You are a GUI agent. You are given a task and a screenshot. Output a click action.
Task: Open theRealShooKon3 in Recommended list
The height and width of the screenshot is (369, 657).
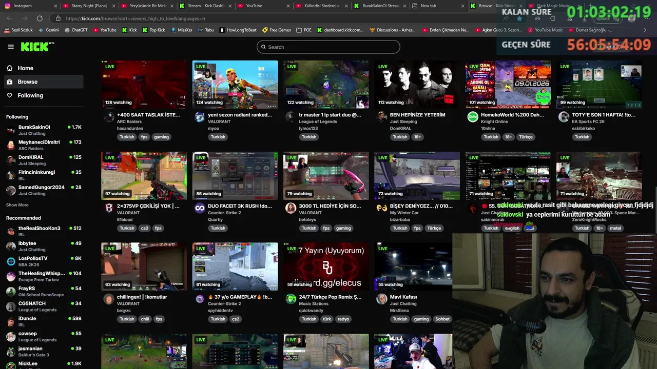coord(44,231)
